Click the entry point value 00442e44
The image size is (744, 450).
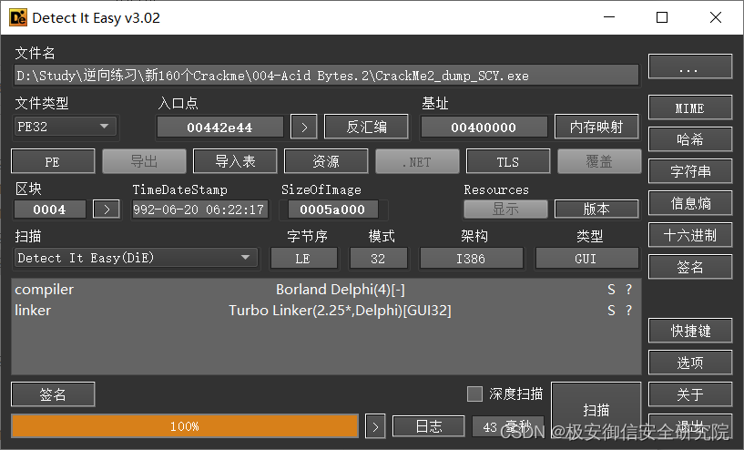[219, 128]
